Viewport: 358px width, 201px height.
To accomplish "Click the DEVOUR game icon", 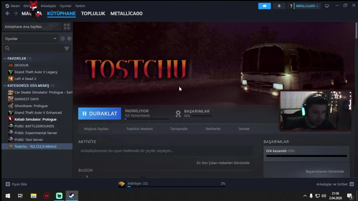I will (x=11, y=65).
